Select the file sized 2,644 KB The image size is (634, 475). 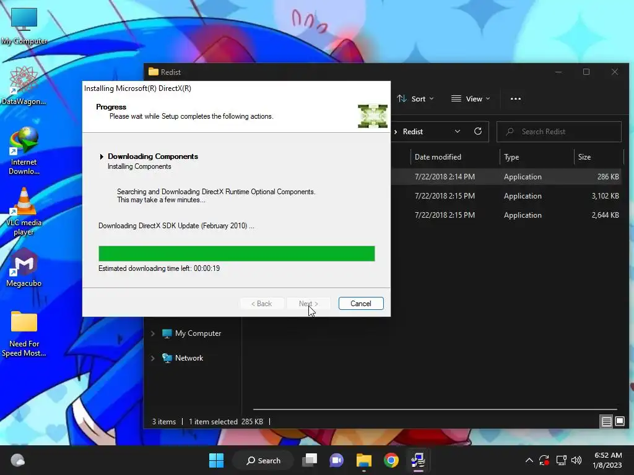coord(506,215)
